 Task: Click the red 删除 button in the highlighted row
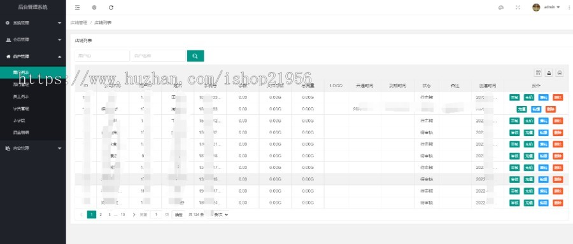[558, 179]
